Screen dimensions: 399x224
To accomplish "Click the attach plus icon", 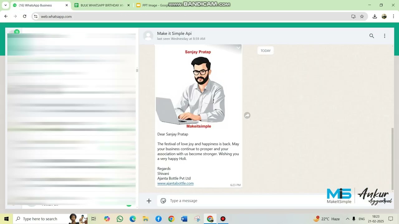I will coord(149,201).
